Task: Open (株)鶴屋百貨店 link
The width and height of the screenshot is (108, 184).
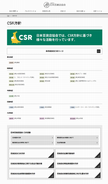Action: pyautogui.click(x=49, y=118)
